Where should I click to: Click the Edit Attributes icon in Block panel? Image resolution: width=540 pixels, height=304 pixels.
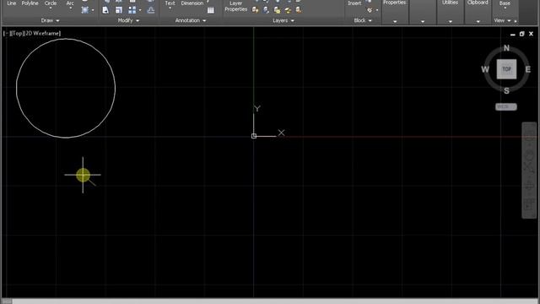coord(370,10)
